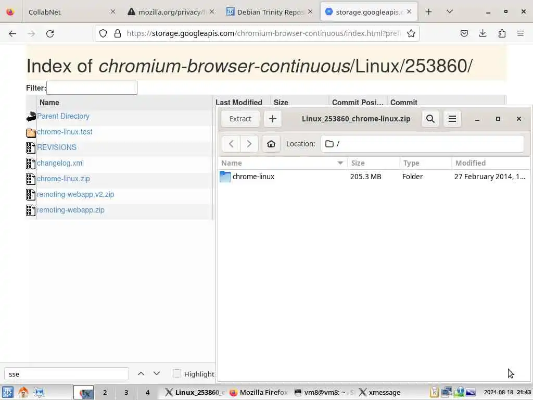The width and height of the screenshot is (533, 400).
Task: Click the add files plus button
Action: click(273, 119)
